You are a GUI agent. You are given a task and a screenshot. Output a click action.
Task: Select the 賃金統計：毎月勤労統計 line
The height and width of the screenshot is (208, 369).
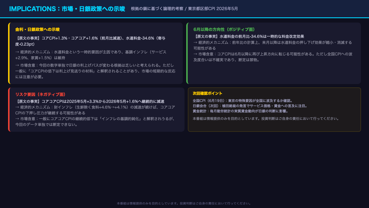tap(240, 111)
